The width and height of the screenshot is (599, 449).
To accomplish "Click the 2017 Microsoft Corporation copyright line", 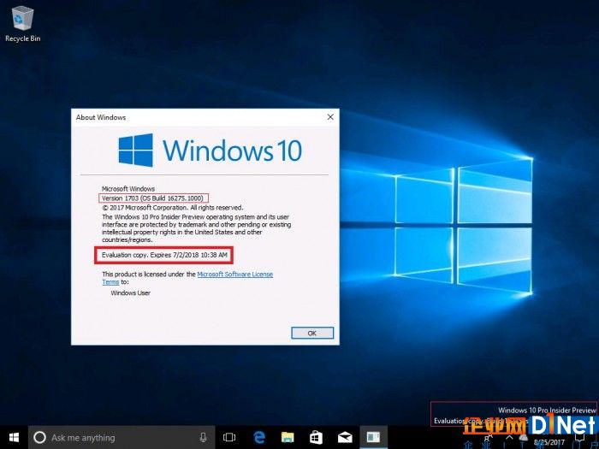I will [x=172, y=208].
